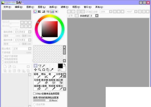
Task: Select the hand pan tool
Action: (x=48, y=70)
